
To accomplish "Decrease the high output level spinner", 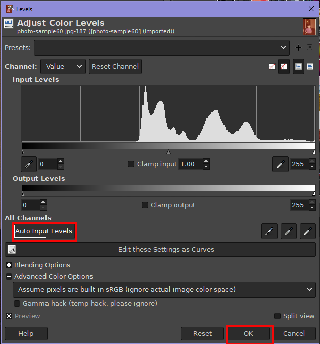I will (312, 208).
